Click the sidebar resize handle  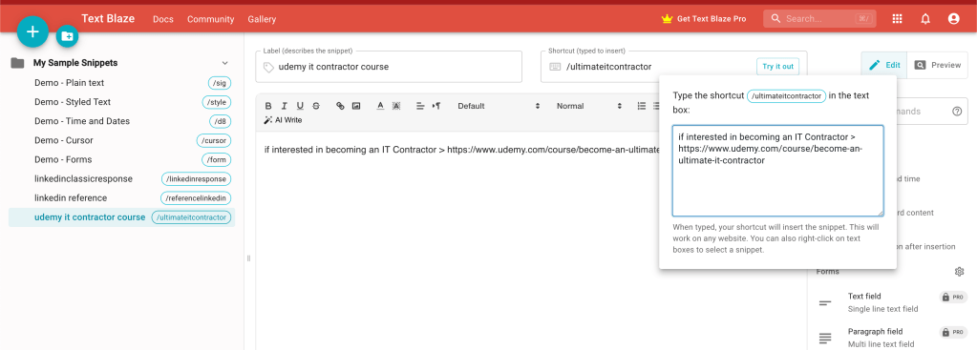tap(248, 258)
